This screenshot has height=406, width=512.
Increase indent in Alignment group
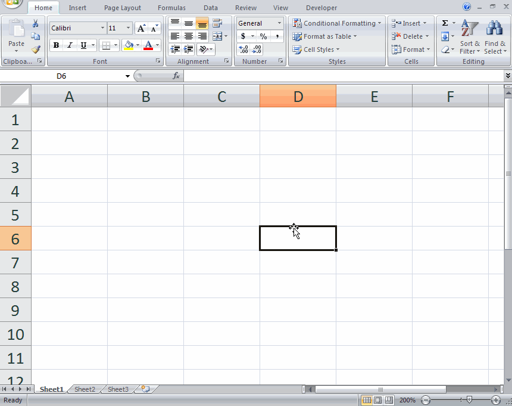tap(188, 49)
